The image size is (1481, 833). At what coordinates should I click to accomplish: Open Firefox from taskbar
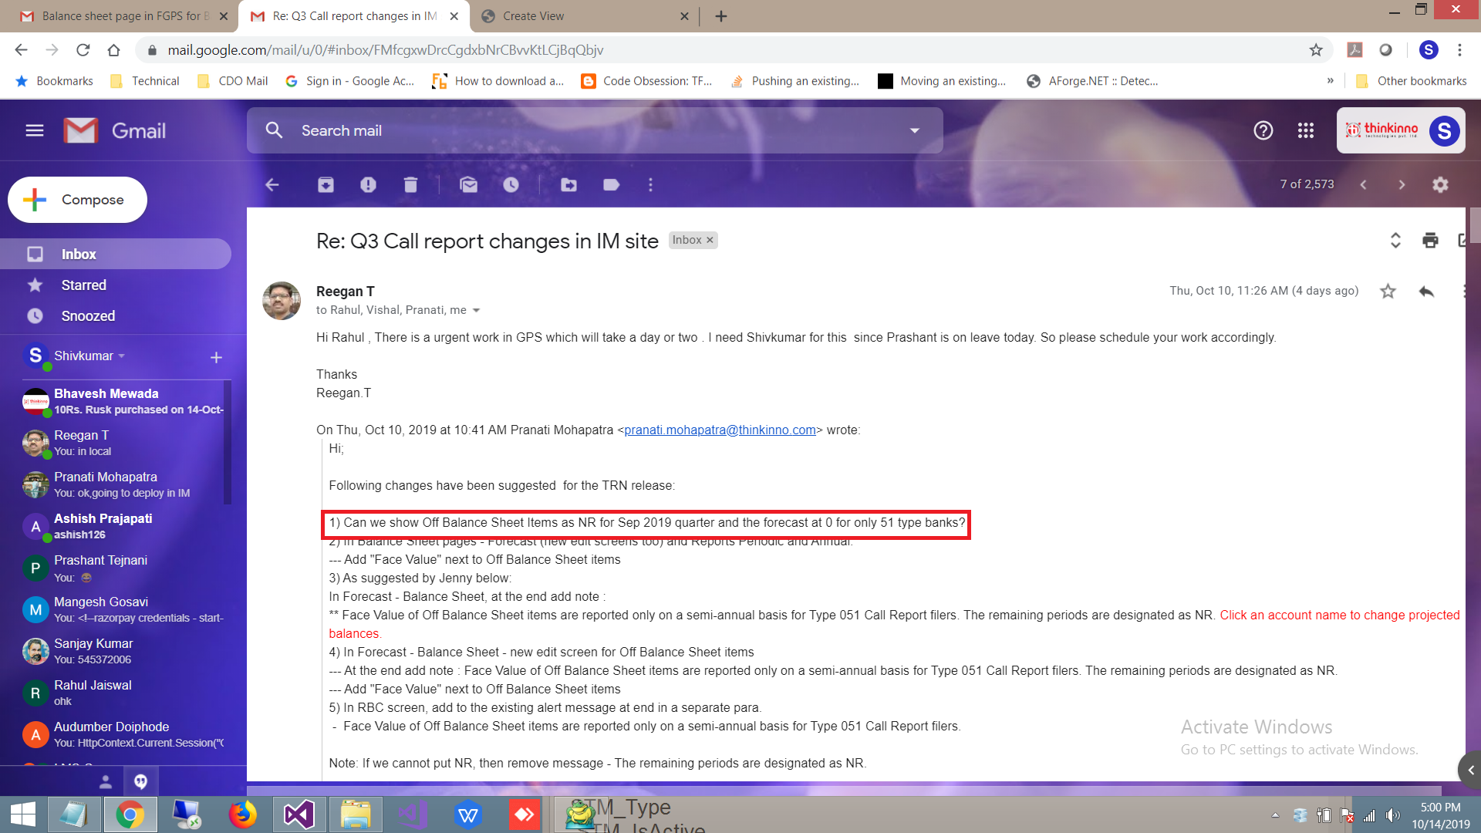pos(242,814)
